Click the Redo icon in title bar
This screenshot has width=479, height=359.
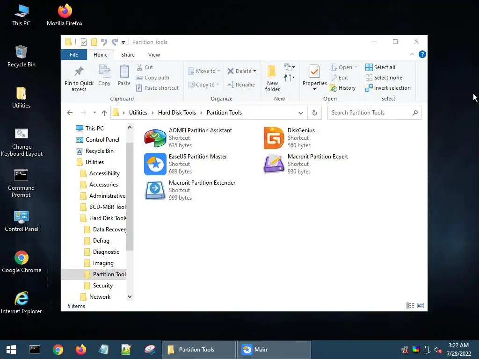[115, 42]
